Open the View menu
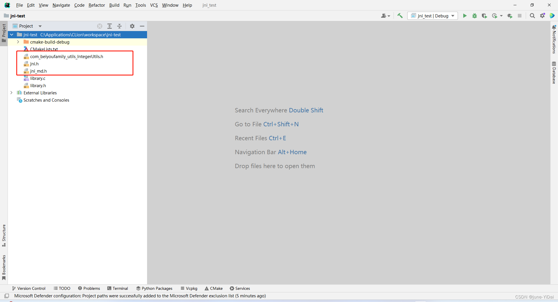This screenshot has height=302, width=558. 44,5
